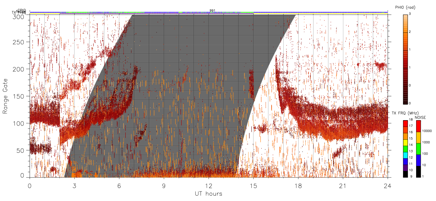This screenshot has width=436, height=201.
Task: Click the '10000' label on NOISE legend
Action: coord(427,131)
